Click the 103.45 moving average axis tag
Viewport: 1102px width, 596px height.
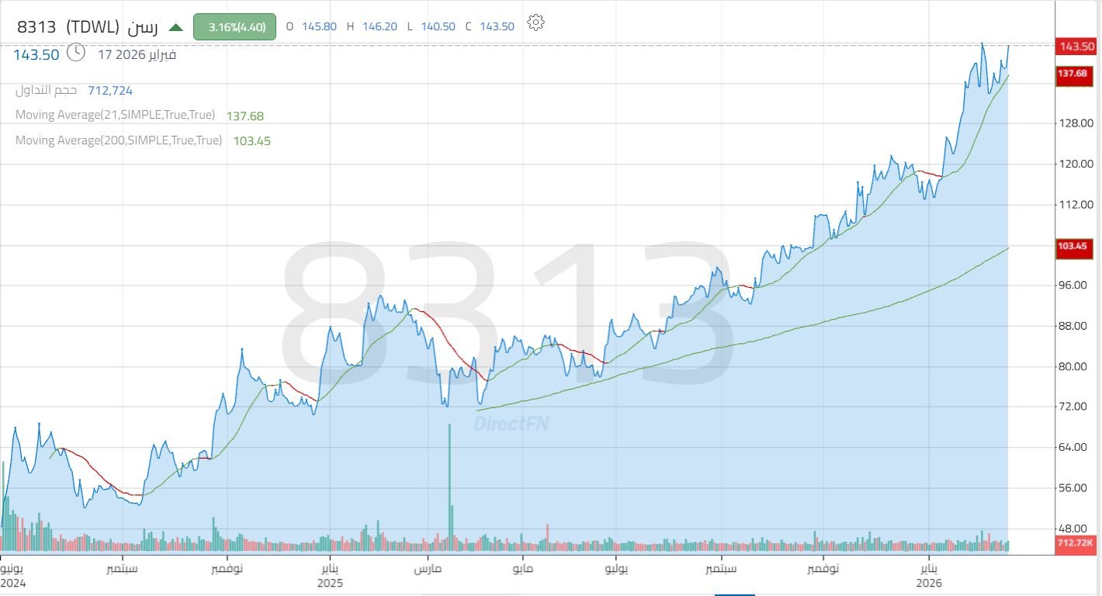[1076, 247]
